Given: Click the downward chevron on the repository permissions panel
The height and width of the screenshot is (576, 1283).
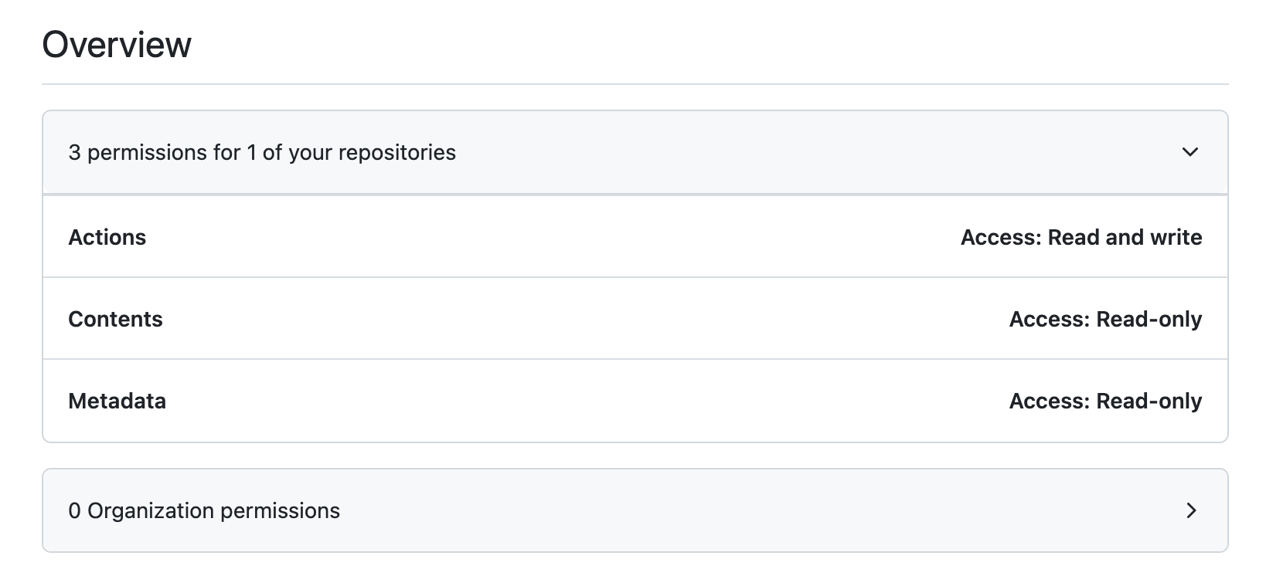Looking at the screenshot, I should (1191, 152).
